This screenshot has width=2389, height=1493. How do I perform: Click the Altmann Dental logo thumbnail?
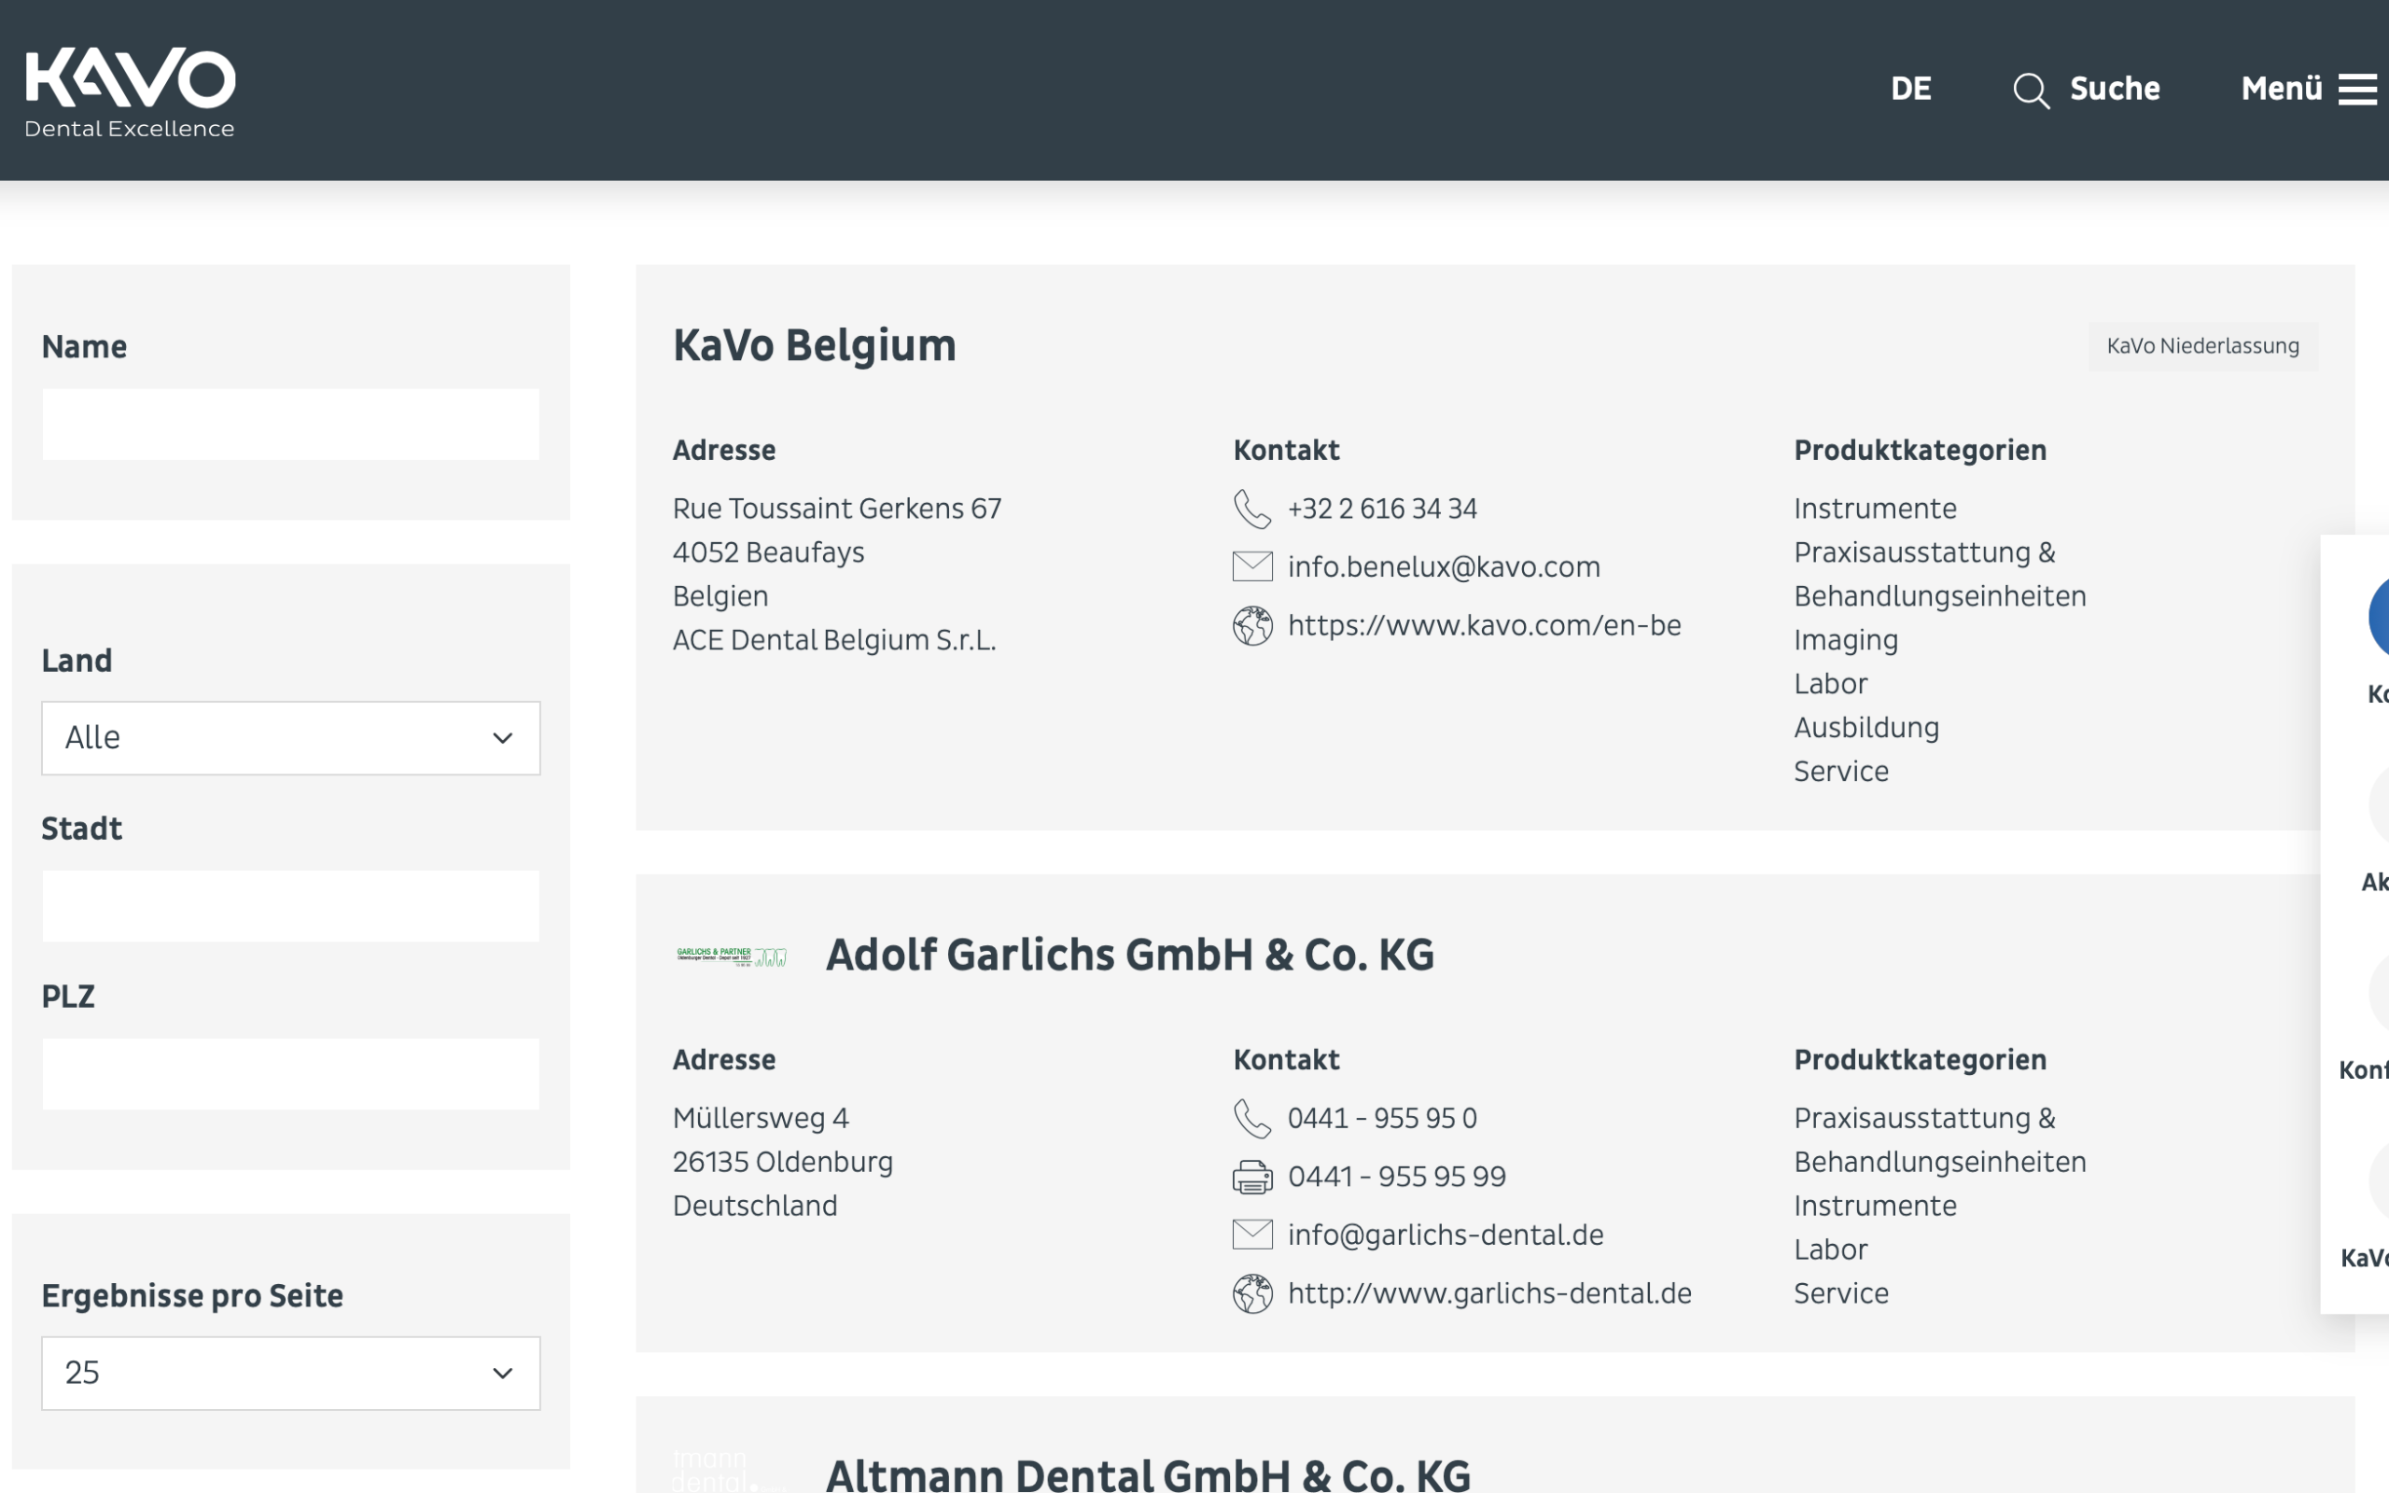pyautogui.click(x=730, y=1471)
